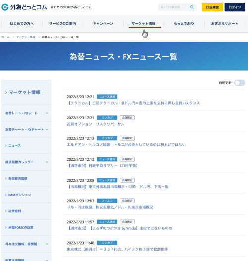Image resolution: width=248 pixels, height=261 pixels.
Task: Open the はじめての方へ menu
Action: [x=22, y=24]
